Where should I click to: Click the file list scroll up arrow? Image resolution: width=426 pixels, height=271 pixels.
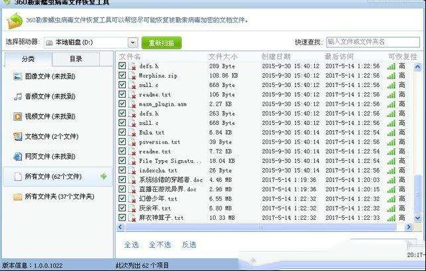[417, 66]
